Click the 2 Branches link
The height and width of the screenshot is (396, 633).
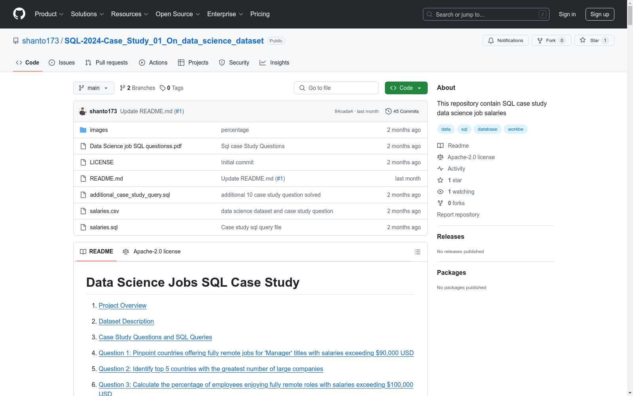tap(138, 88)
